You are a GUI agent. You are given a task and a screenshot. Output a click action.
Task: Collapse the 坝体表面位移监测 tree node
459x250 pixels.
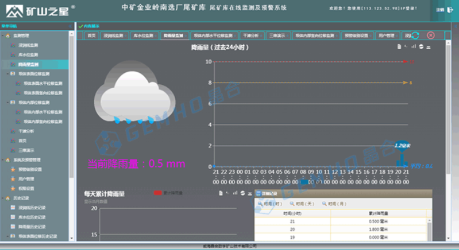7,74
